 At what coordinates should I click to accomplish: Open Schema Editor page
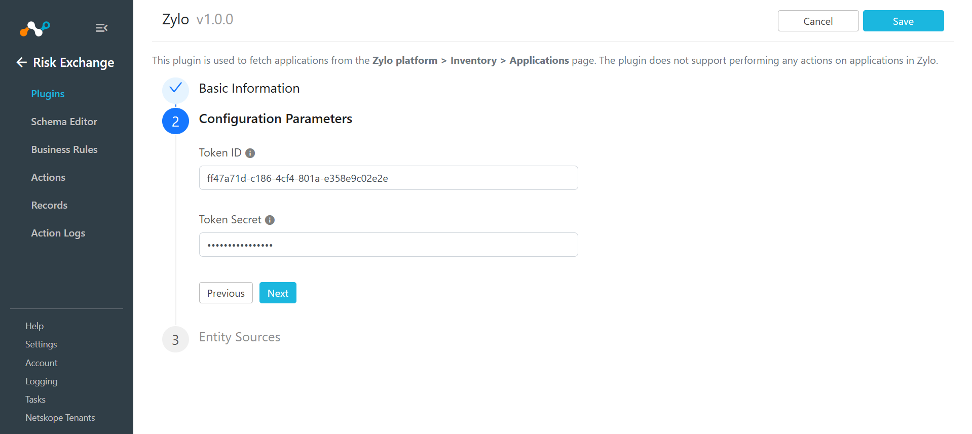pos(64,122)
